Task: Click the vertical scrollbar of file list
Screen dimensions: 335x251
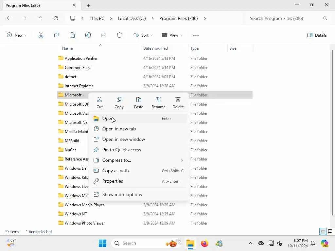Action: tap(332, 132)
